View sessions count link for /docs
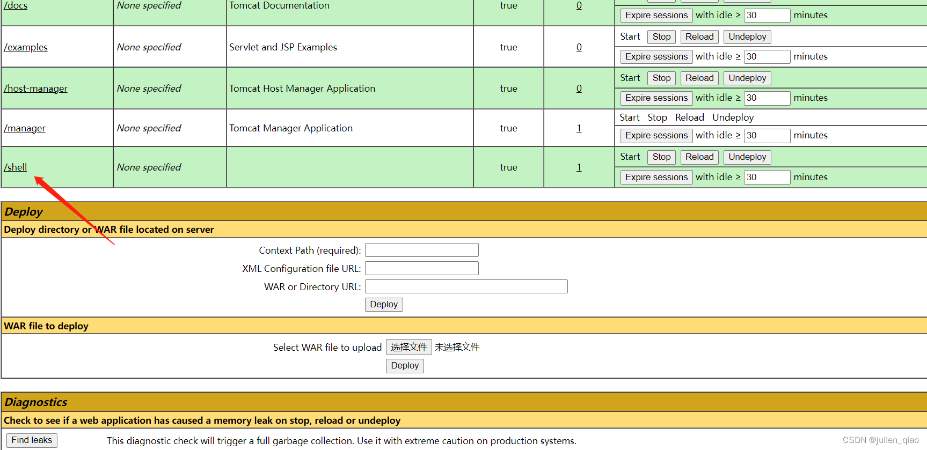Screen dimensions: 927x450 click(579, 5)
